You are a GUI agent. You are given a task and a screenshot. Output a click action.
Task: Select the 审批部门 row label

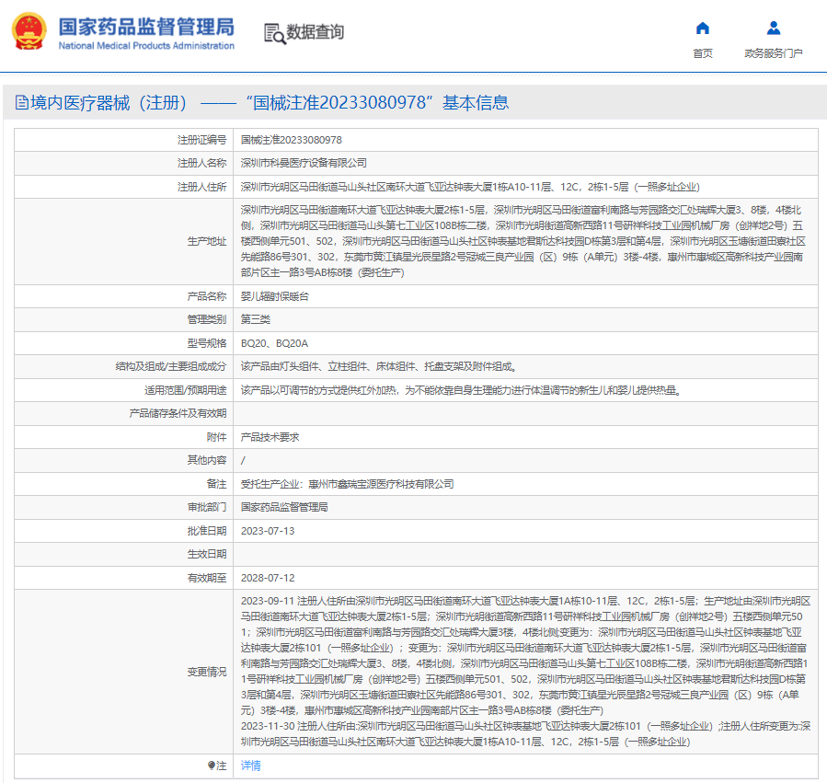click(x=207, y=507)
